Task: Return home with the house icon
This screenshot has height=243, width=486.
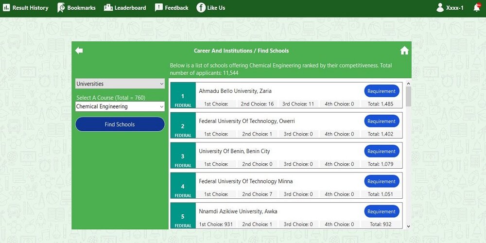Action: (x=404, y=50)
